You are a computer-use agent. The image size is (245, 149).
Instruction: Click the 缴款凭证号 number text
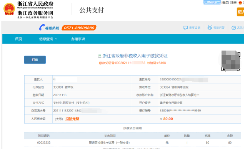tap(122, 63)
